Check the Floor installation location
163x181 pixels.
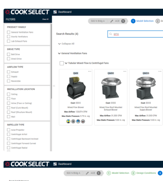9,99
